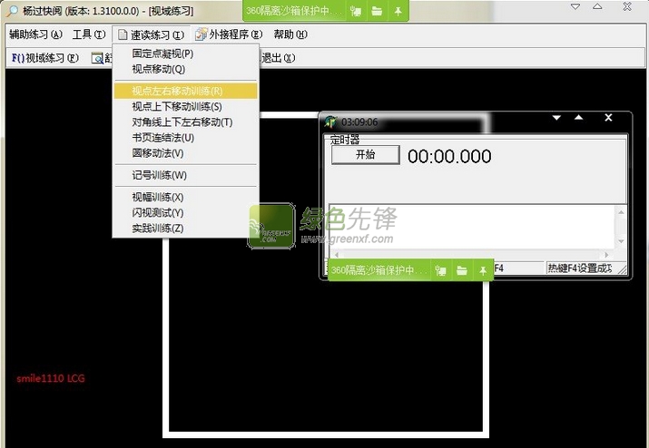Click the timer window resize grip

[x=622, y=269]
